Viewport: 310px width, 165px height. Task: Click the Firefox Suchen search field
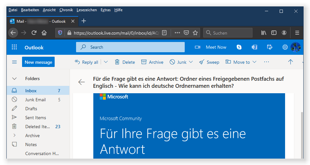228,33
